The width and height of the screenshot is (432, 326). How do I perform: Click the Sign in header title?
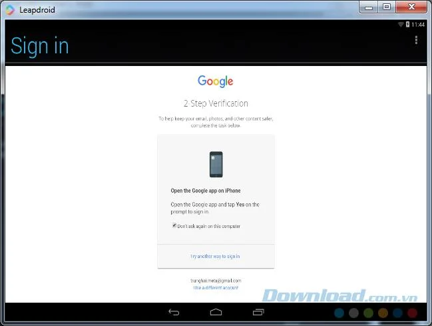(40, 46)
